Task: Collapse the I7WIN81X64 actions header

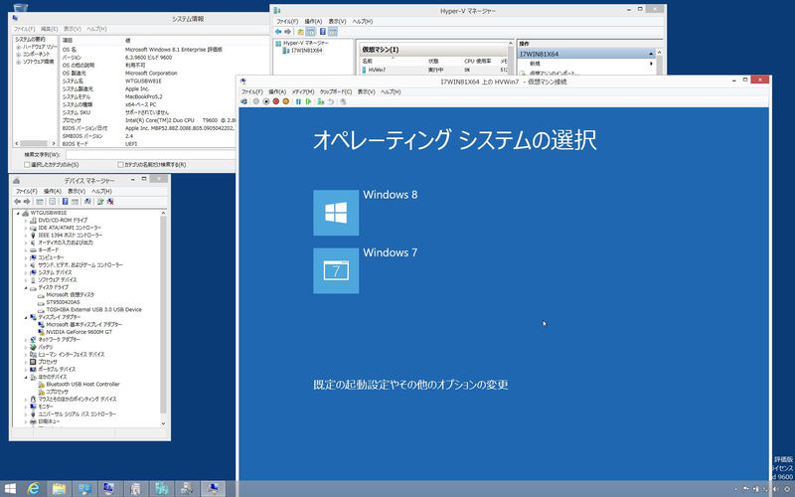Action: click(x=651, y=54)
